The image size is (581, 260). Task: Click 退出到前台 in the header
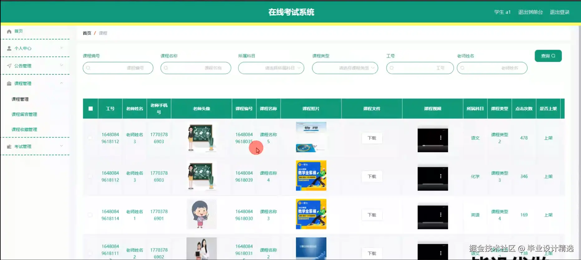[530, 12]
